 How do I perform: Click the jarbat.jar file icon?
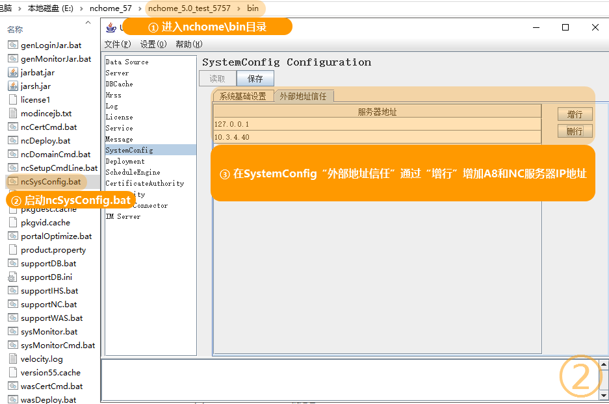click(x=12, y=73)
